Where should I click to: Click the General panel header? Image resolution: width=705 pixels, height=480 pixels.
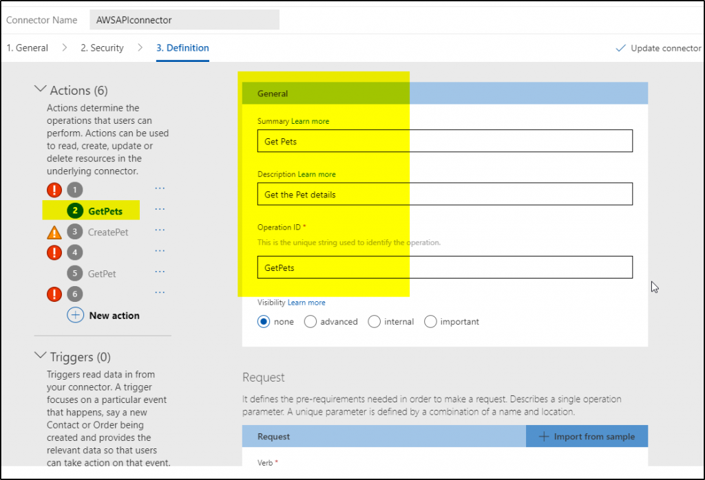tap(445, 94)
